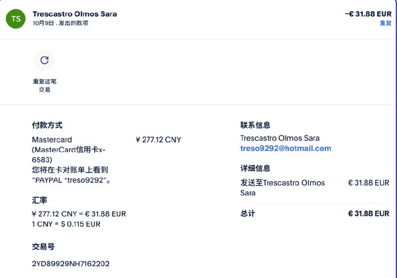Click the blue 重复 link in header
Image resolution: width=397 pixels, height=278 pixels.
coord(385,23)
